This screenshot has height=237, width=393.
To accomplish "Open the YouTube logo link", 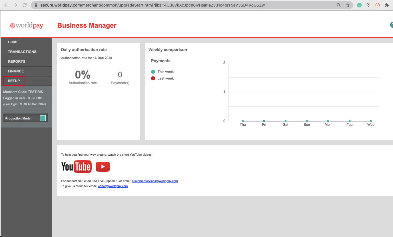I will [x=76, y=167].
